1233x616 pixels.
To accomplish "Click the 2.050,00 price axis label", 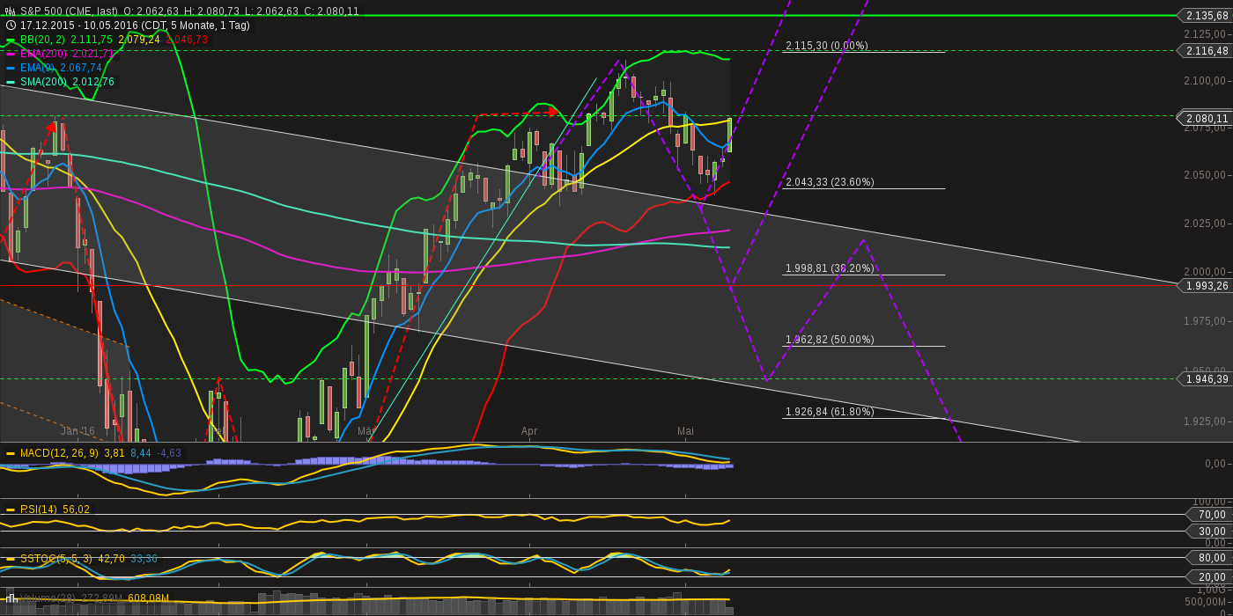I will pos(1205,176).
